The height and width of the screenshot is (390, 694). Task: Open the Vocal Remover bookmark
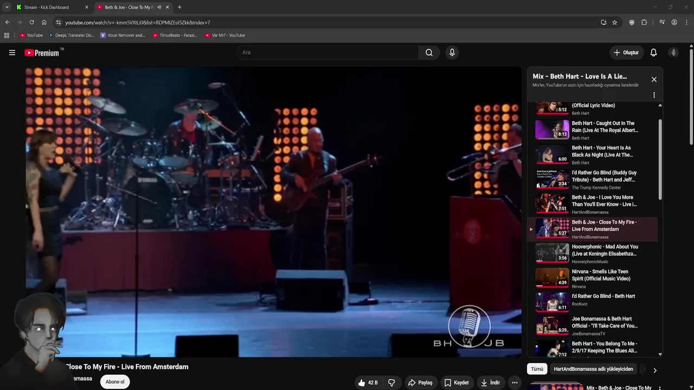(123, 35)
